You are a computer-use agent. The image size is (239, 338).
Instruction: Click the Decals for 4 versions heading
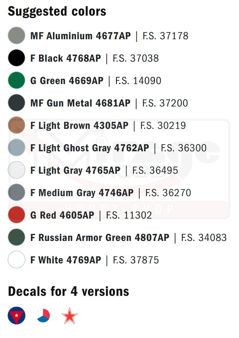pyautogui.click(x=68, y=291)
